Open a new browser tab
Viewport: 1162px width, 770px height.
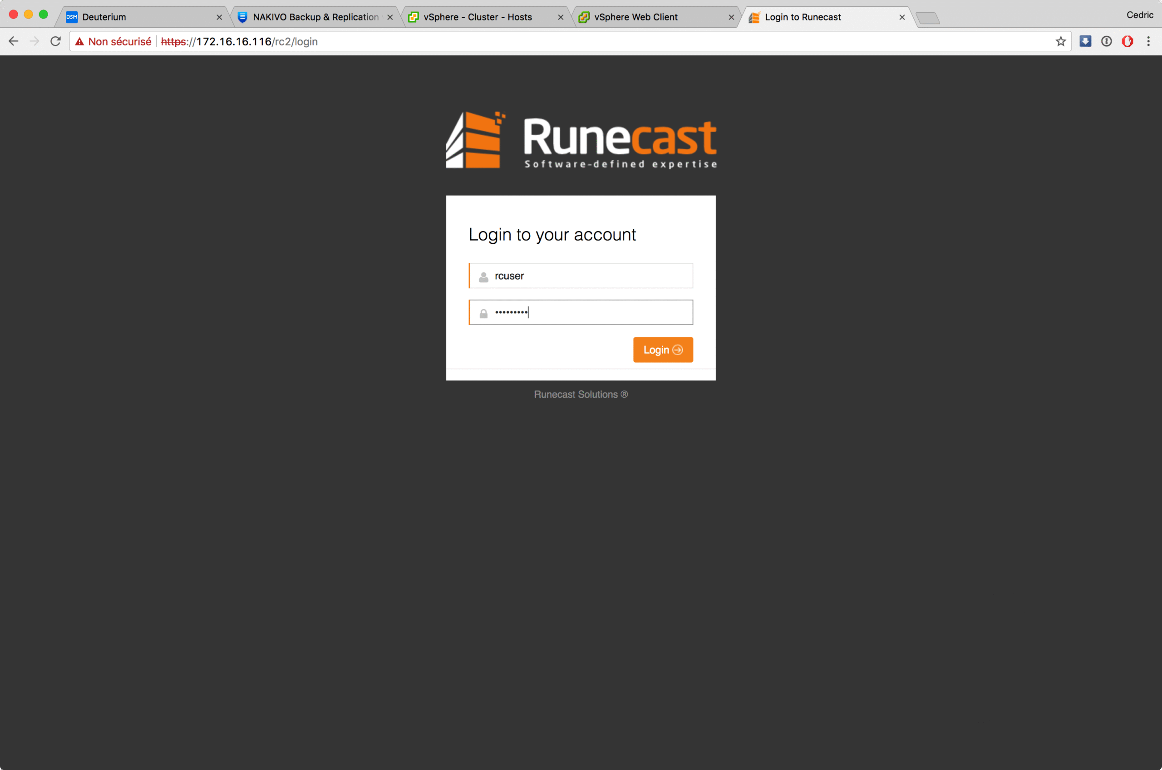pos(927,18)
